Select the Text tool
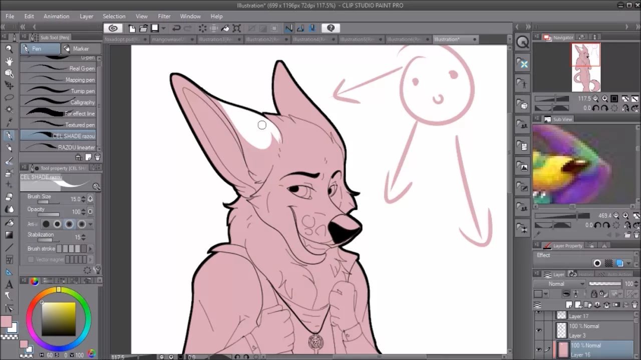Image resolution: width=641 pixels, height=360 pixels. click(9, 284)
